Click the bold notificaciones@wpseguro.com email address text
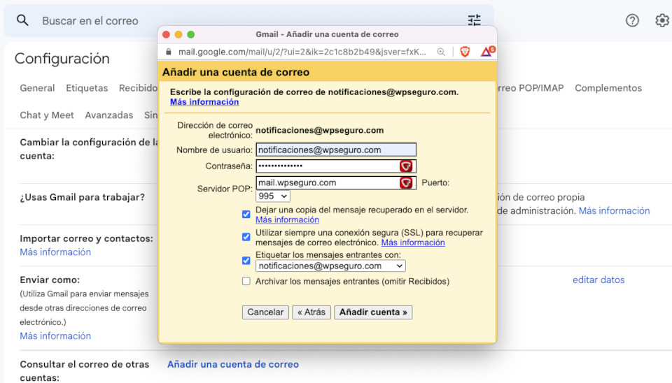Screen dimensions: 672x383 tap(320, 130)
